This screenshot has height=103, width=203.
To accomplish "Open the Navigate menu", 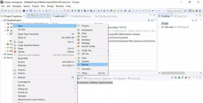I will (17, 6).
